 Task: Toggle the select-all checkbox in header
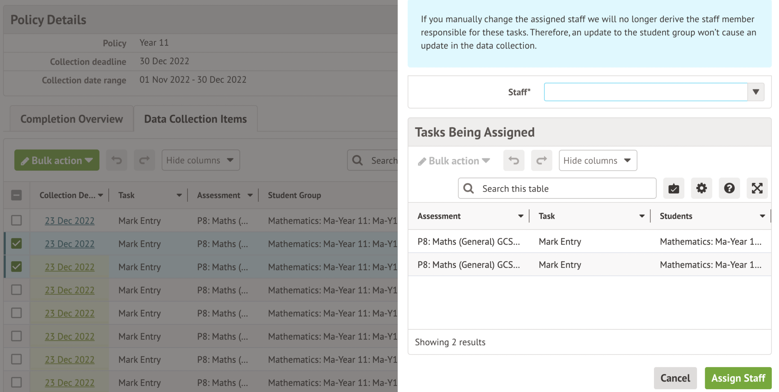16,195
